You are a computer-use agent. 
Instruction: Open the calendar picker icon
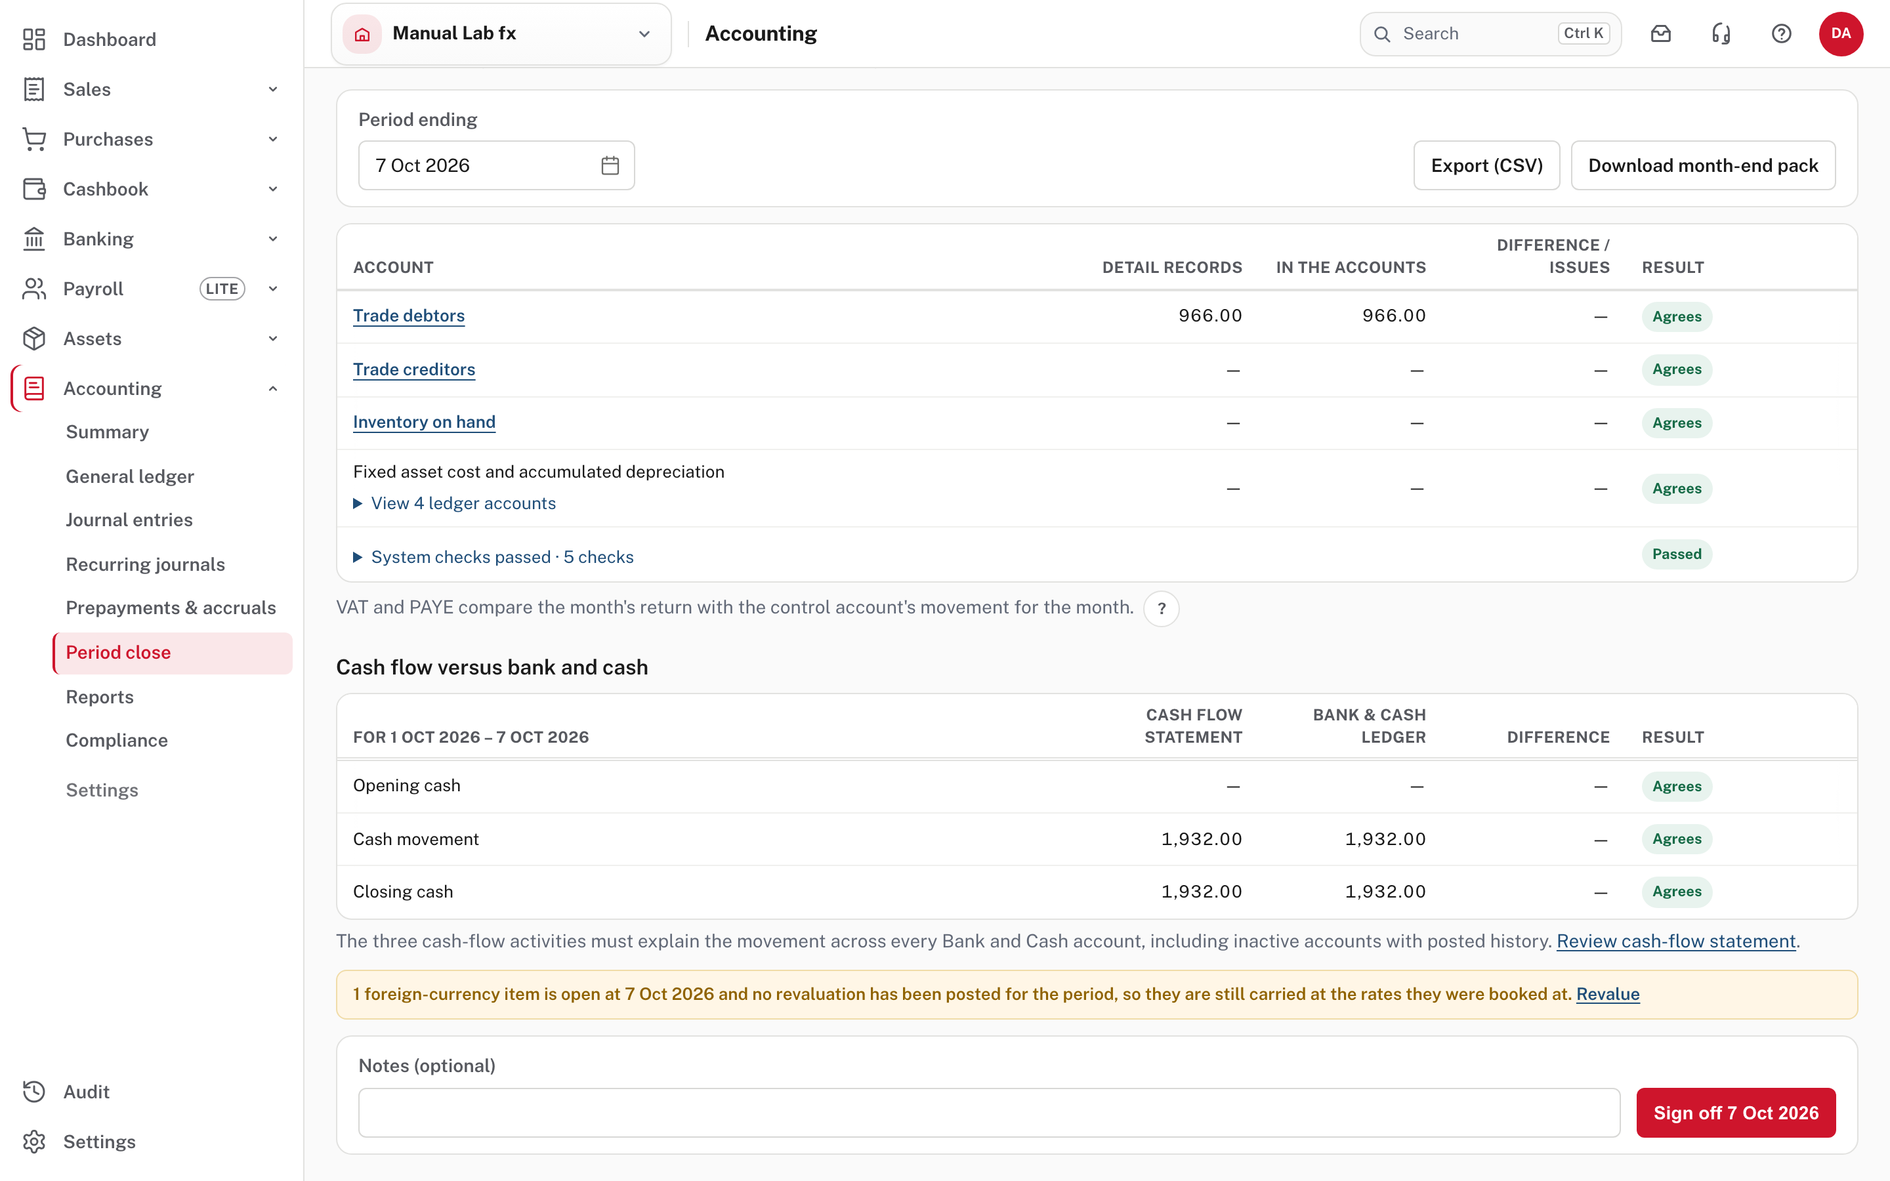click(610, 165)
